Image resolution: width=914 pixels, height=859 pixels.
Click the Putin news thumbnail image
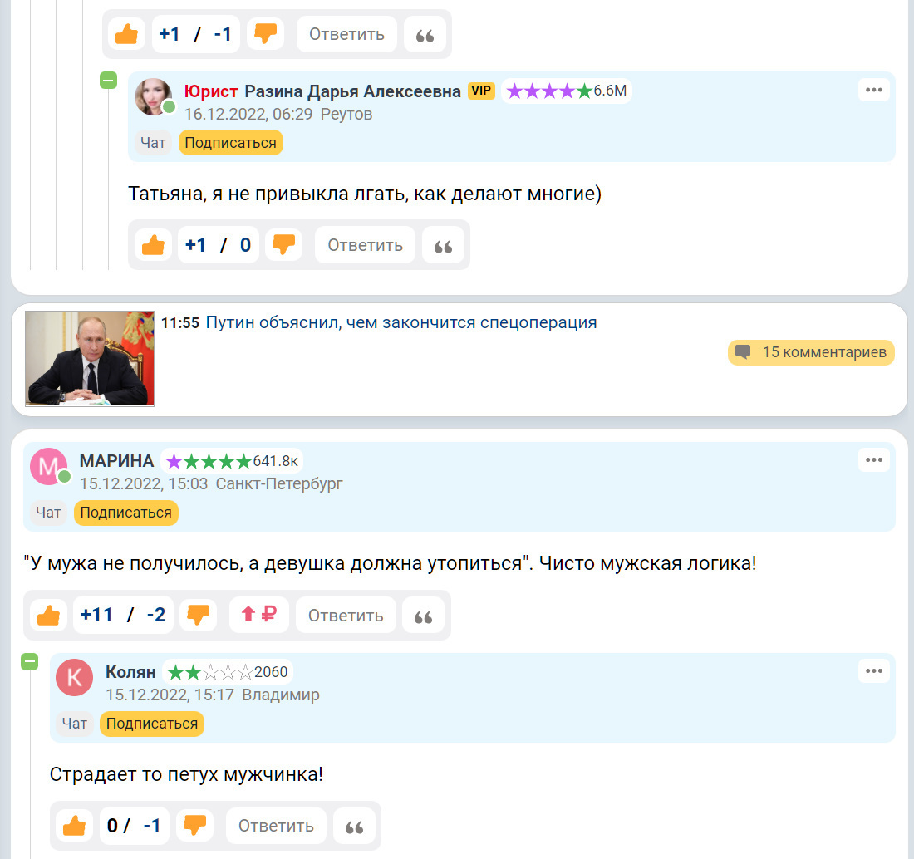point(90,358)
